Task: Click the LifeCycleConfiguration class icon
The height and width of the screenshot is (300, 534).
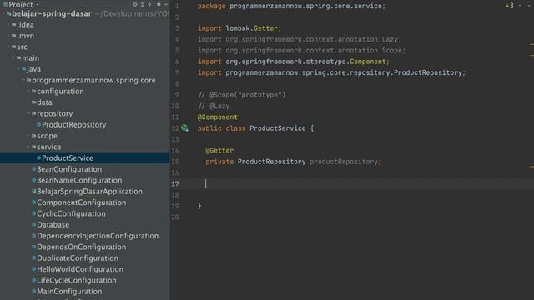Action: [x=33, y=280]
